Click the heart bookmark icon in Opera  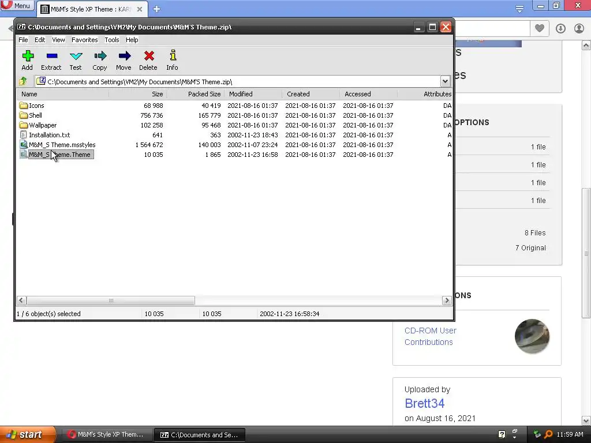point(540,28)
